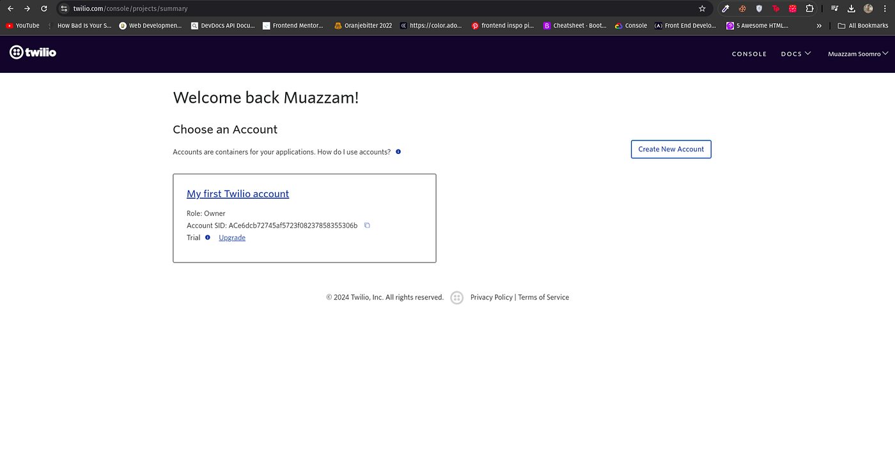Open the red dice extension icon
The image size is (895, 467).
point(793,8)
